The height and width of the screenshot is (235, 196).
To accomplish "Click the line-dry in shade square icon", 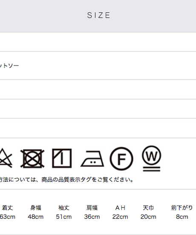I will click(62, 158).
